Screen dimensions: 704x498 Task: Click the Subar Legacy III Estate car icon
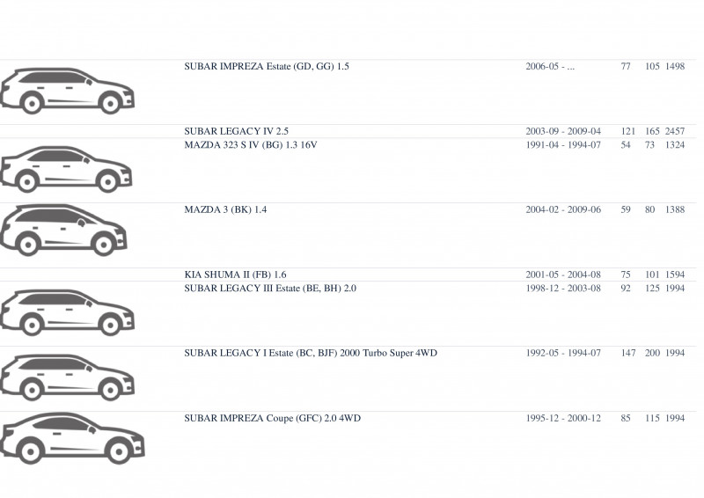[68, 312]
